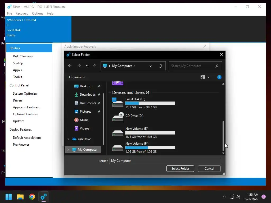Select OneDrive in navigation pane
Viewport: 271px width, 203px height.
[x=84, y=139]
